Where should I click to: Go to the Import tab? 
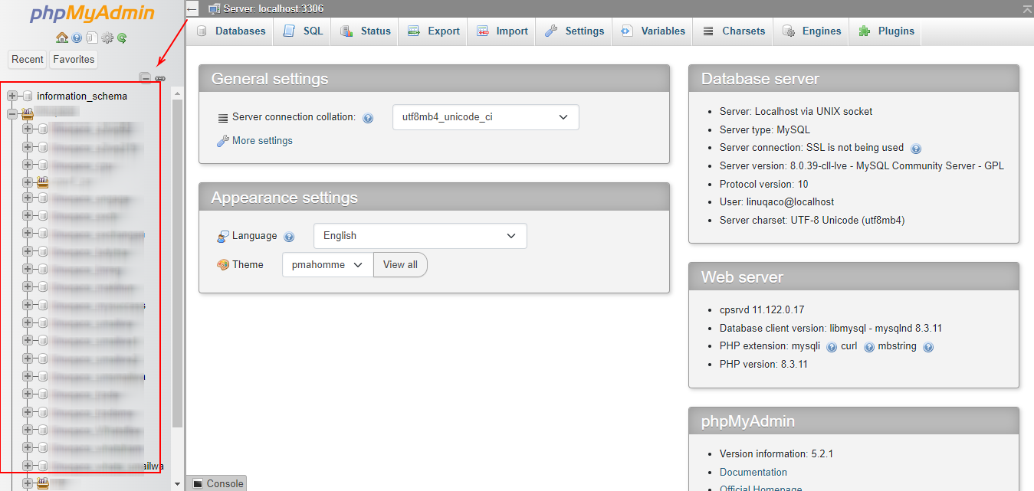pyautogui.click(x=502, y=31)
